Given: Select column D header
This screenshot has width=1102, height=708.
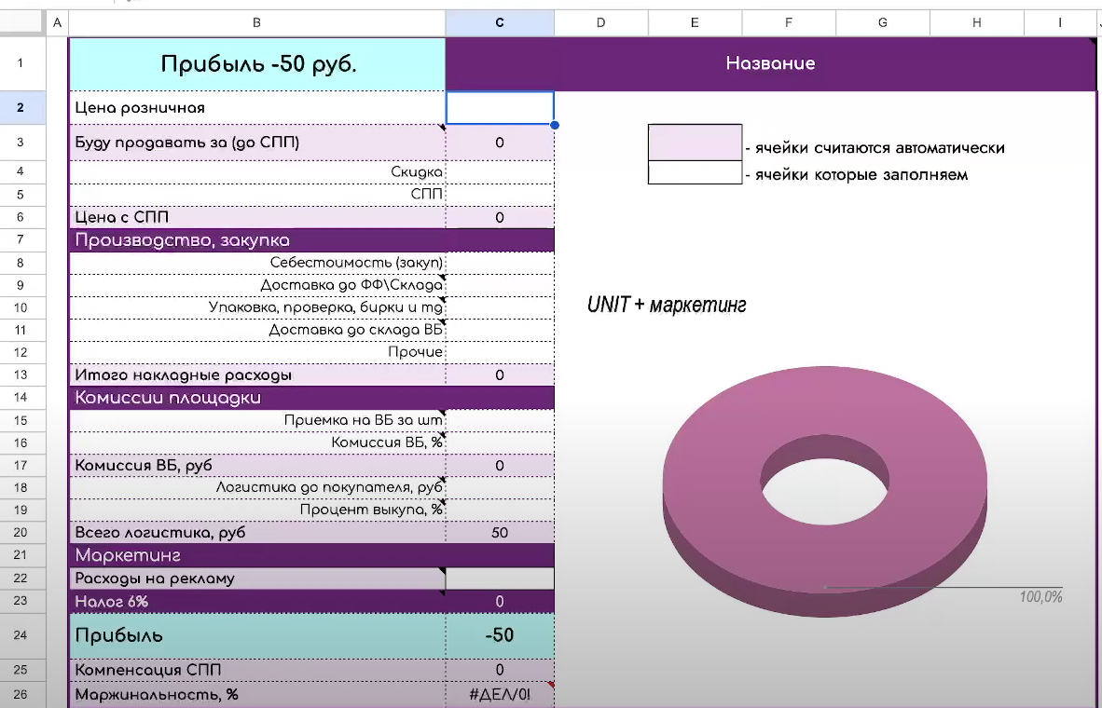Looking at the screenshot, I should point(601,22).
